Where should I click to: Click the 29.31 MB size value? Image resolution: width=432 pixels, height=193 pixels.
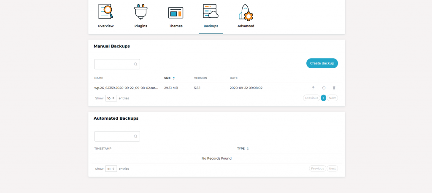pos(171,88)
